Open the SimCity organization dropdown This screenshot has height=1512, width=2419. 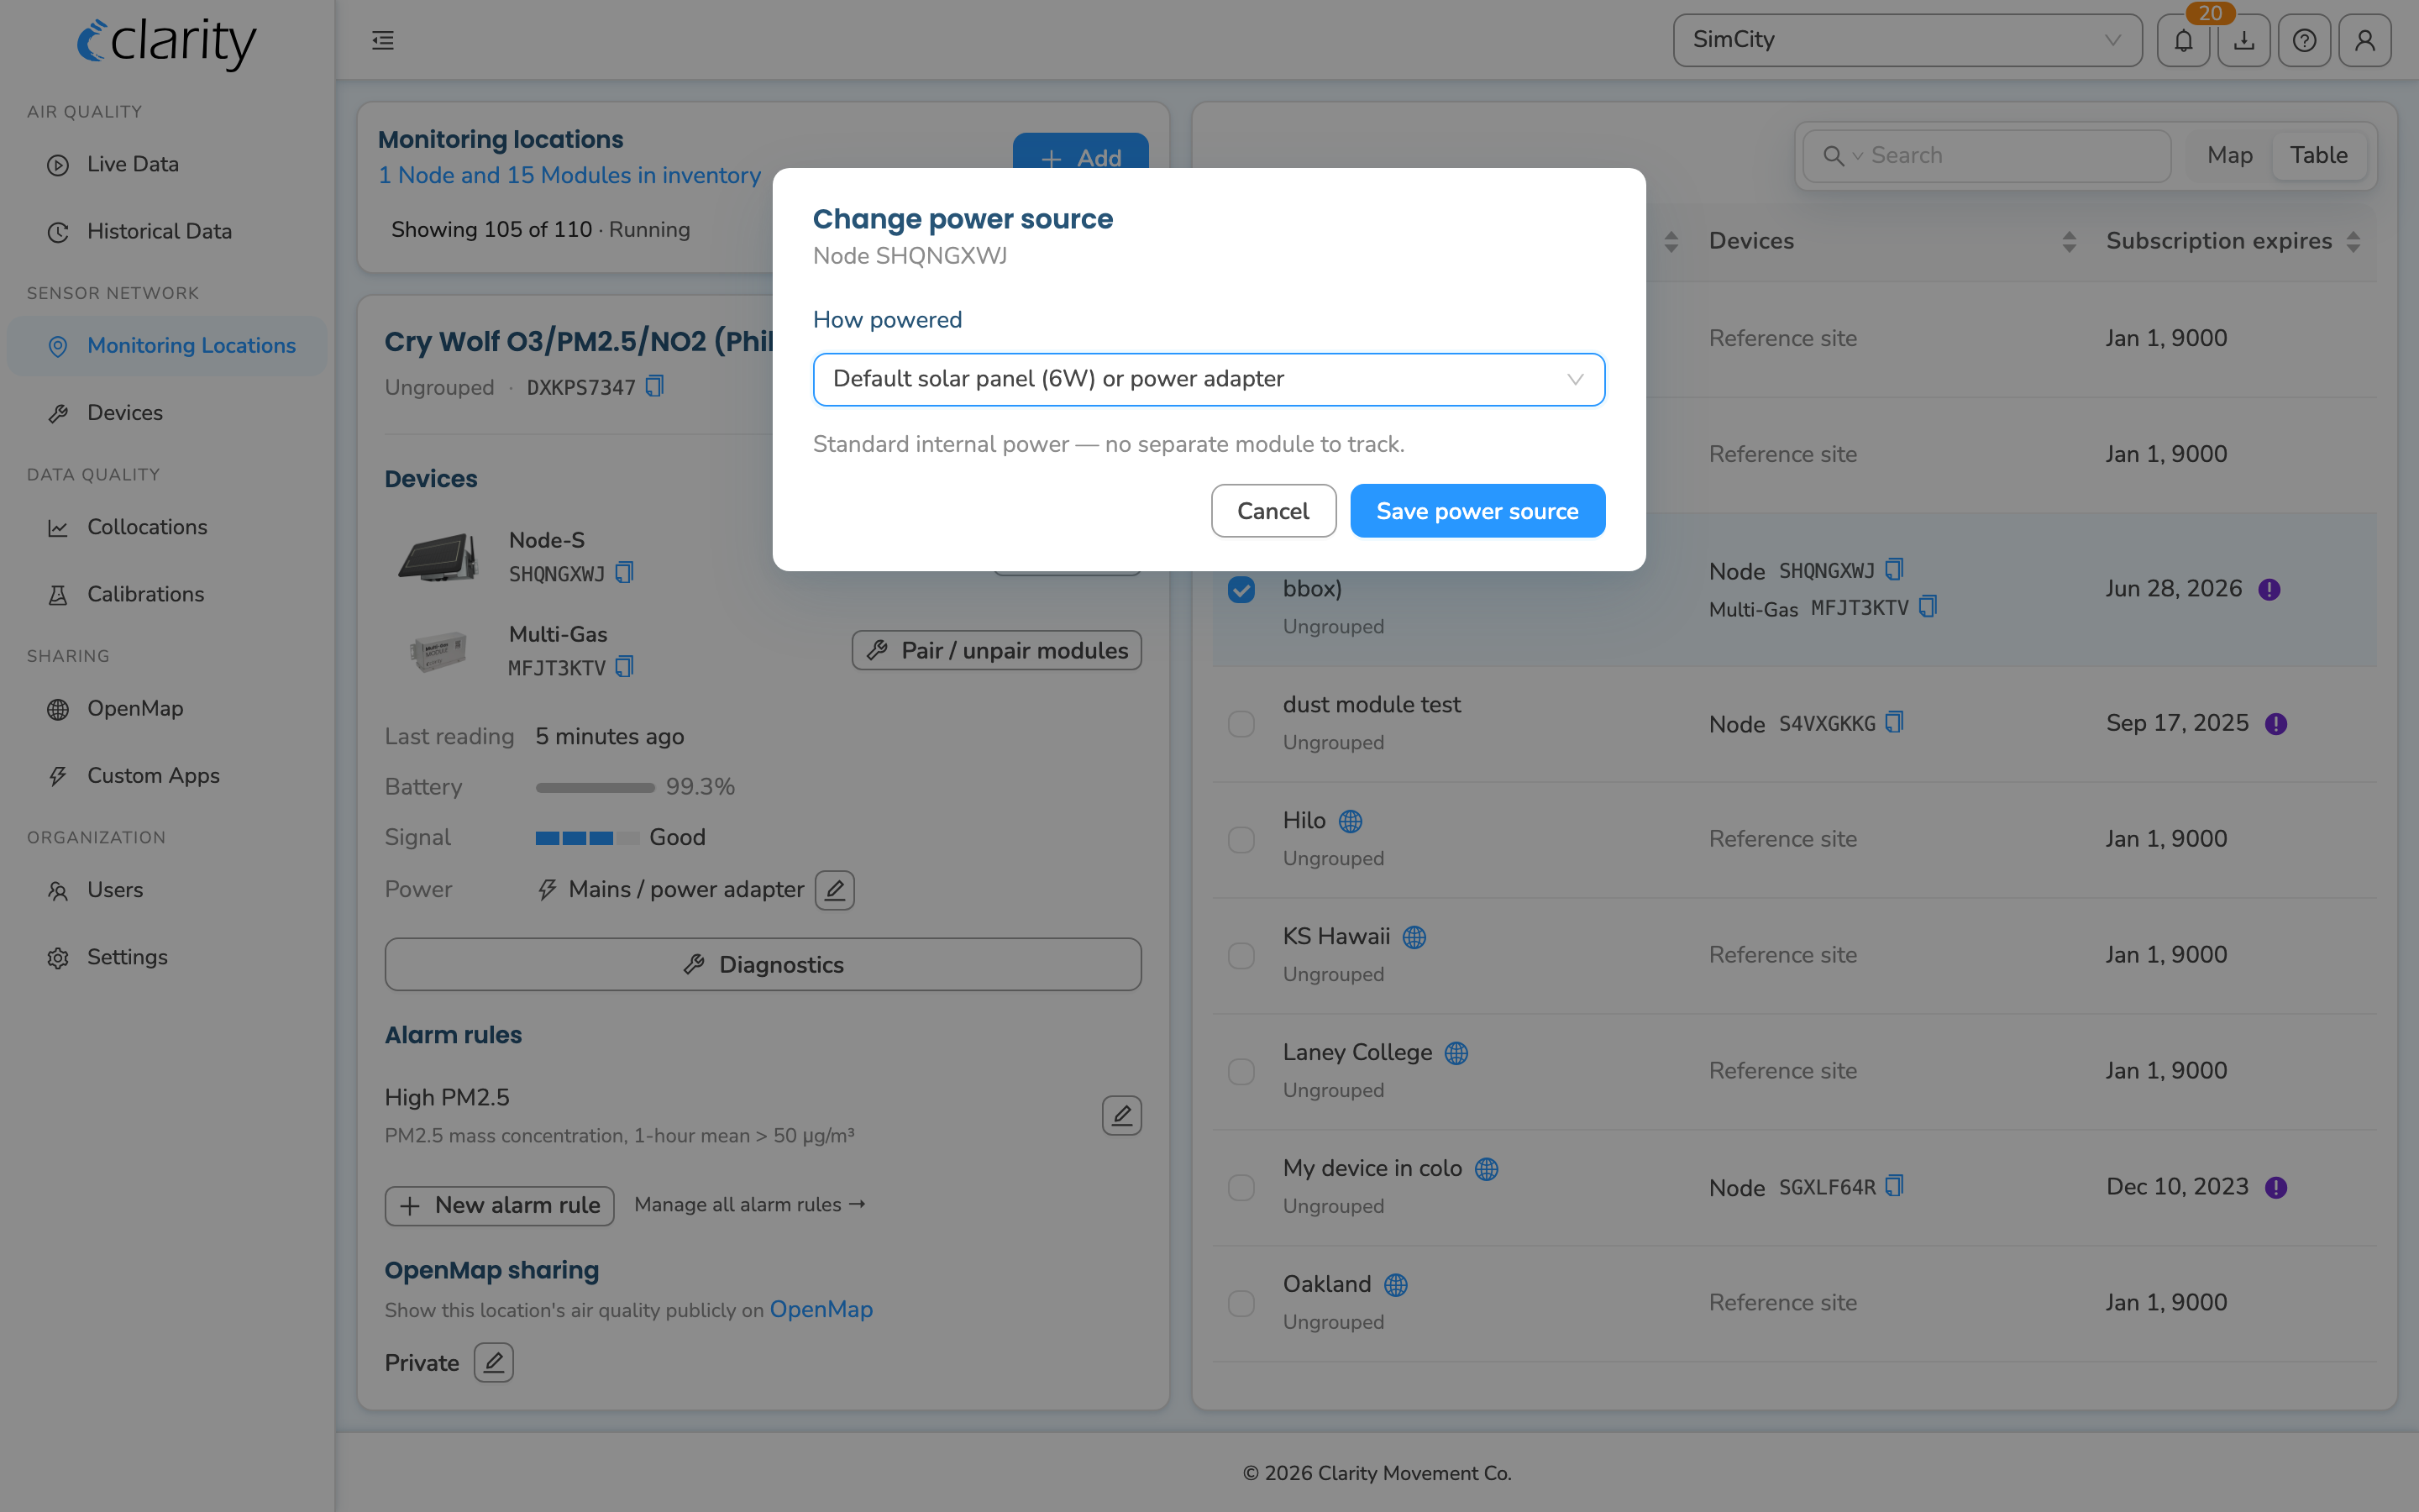(1907, 40)
